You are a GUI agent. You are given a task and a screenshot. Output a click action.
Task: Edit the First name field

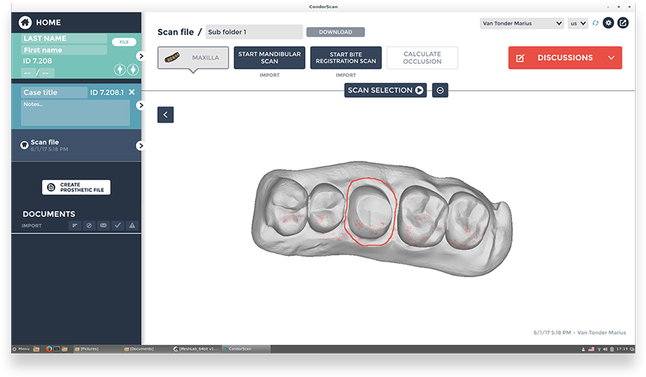click(x=64, y=50)
